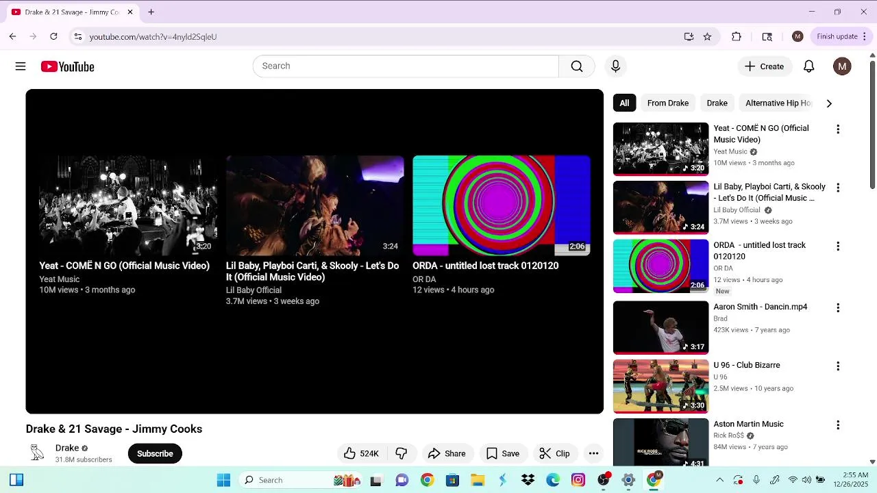Subscribe to the Drake channel
Viewport: 877px width, 493px height.
pos(155,453)
